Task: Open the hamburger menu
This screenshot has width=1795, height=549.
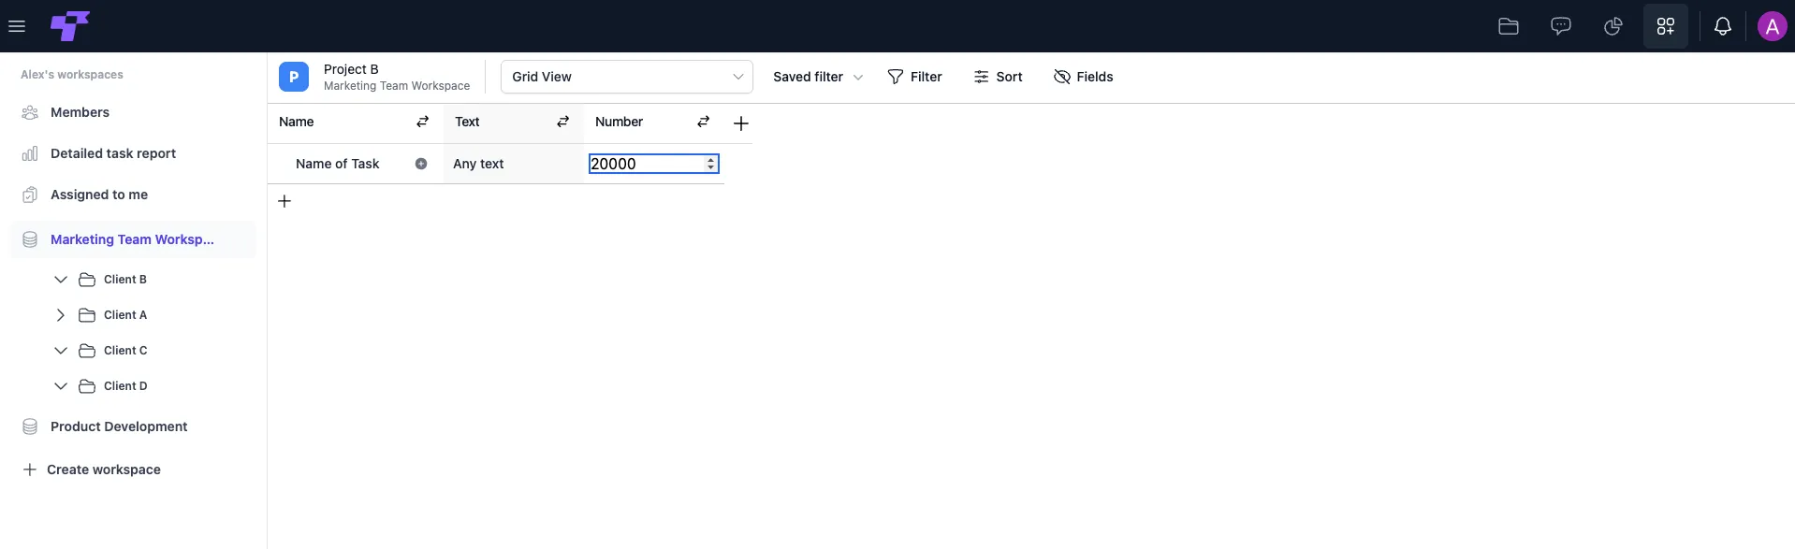Action: point(17,26)
